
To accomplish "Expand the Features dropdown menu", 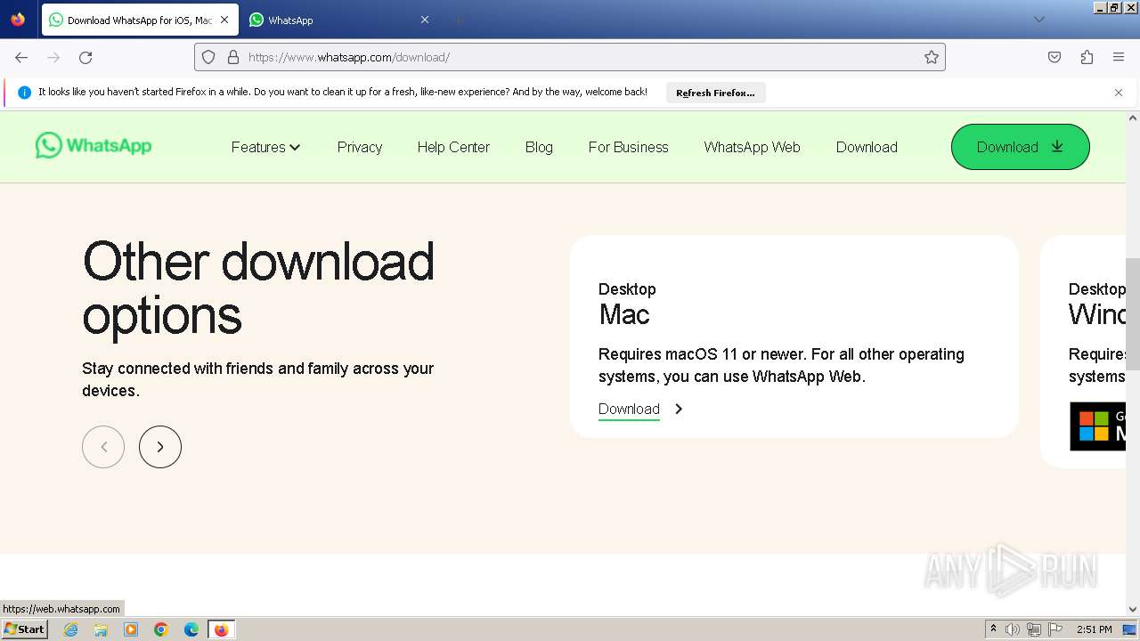I will point(265,147).
